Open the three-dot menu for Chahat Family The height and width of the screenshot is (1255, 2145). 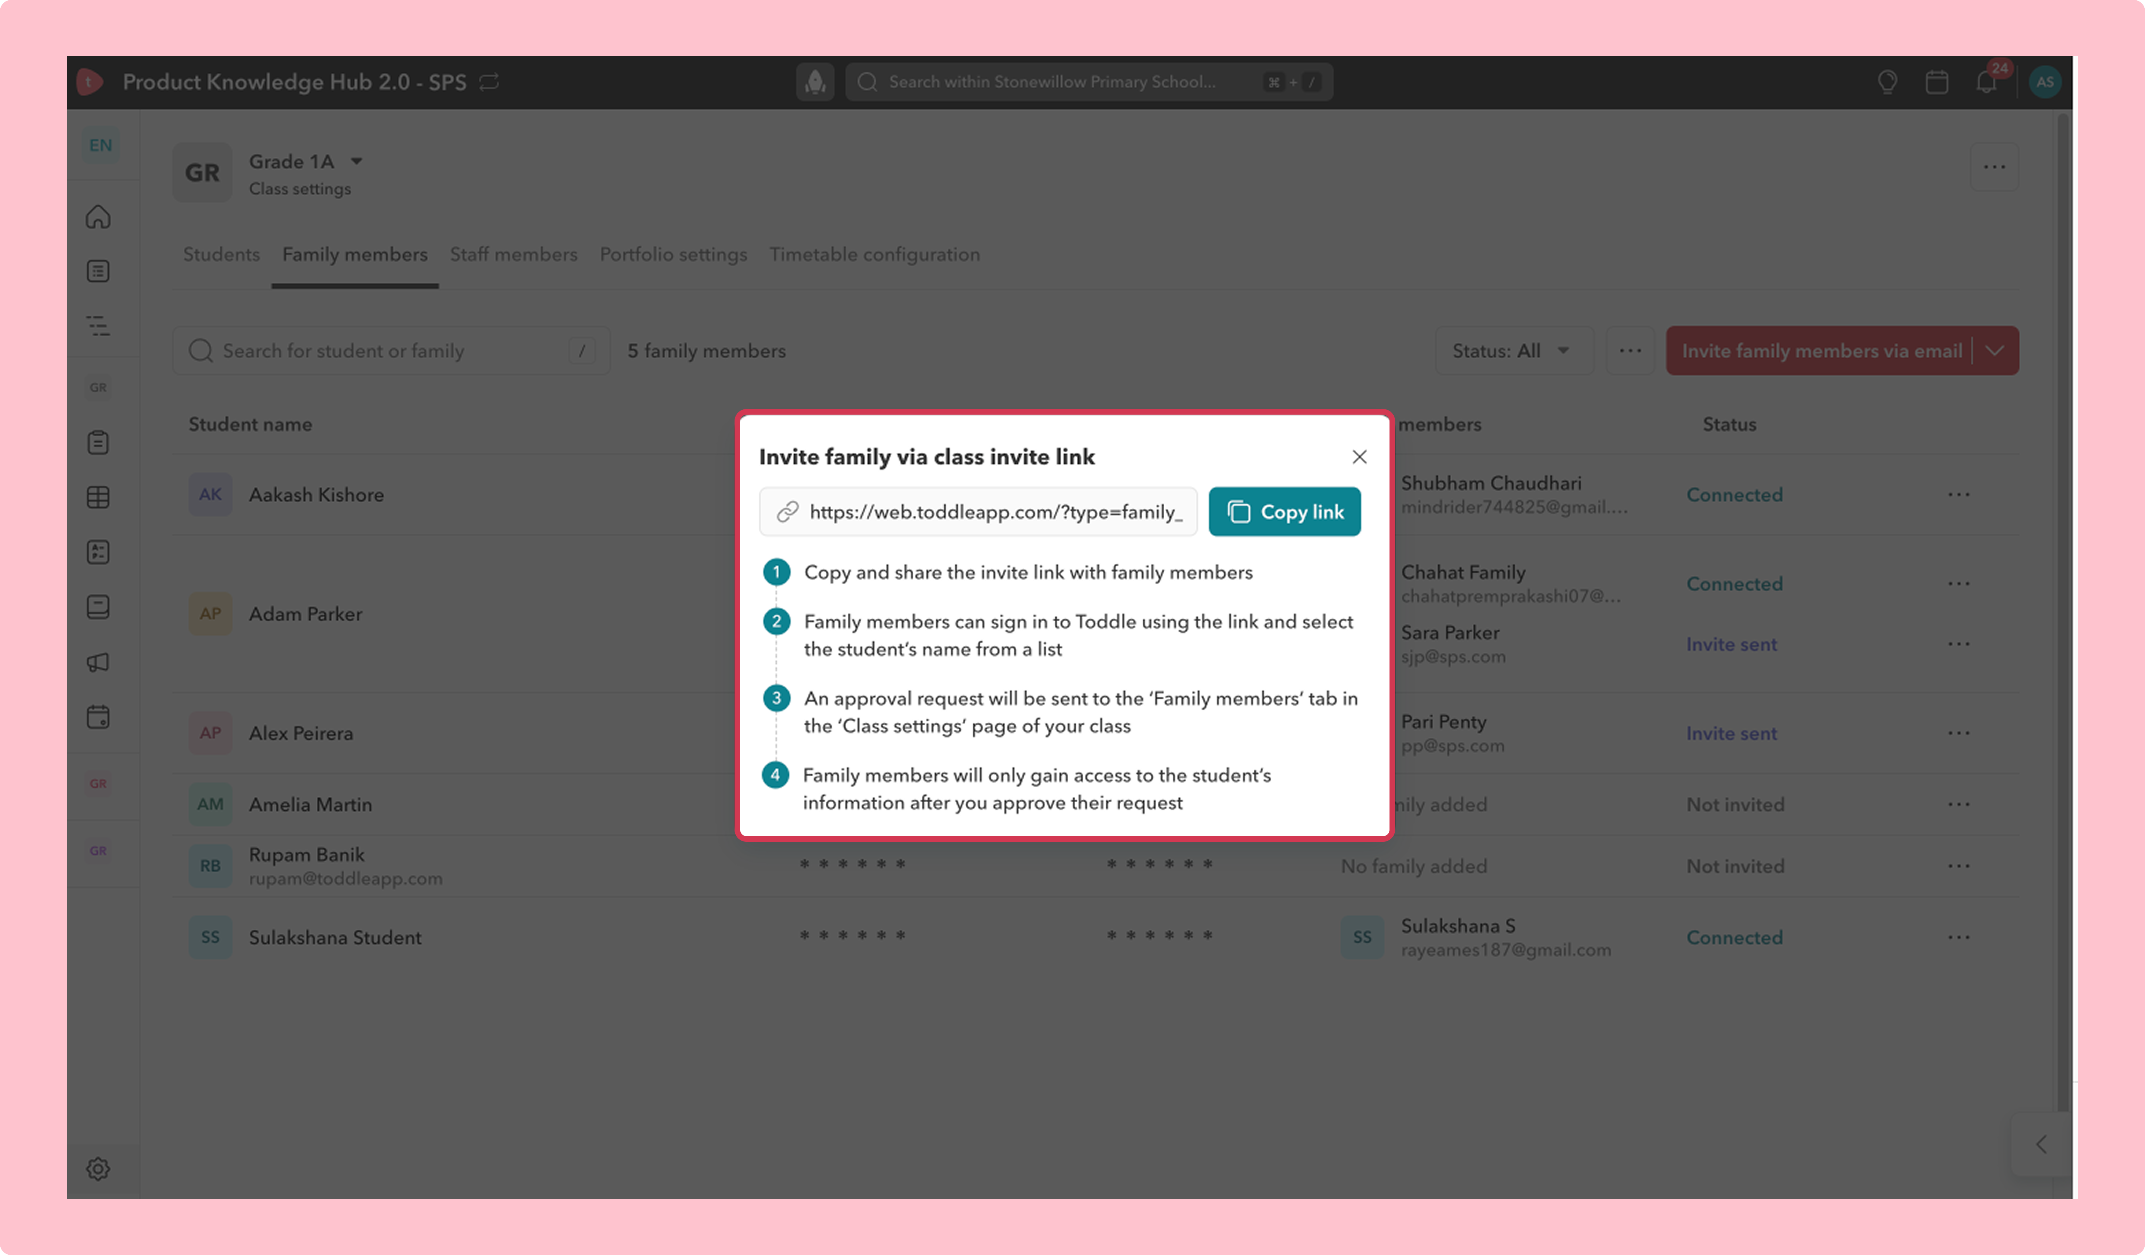pyautogui.click(x=1959, y=584)
